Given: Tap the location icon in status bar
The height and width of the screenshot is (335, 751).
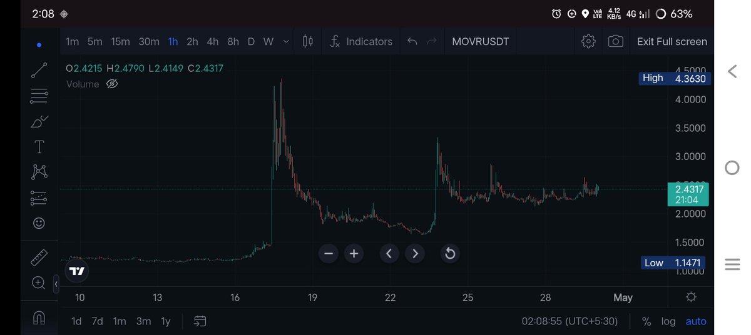Looking at the screenshot, I should click(x=586, y=14).
